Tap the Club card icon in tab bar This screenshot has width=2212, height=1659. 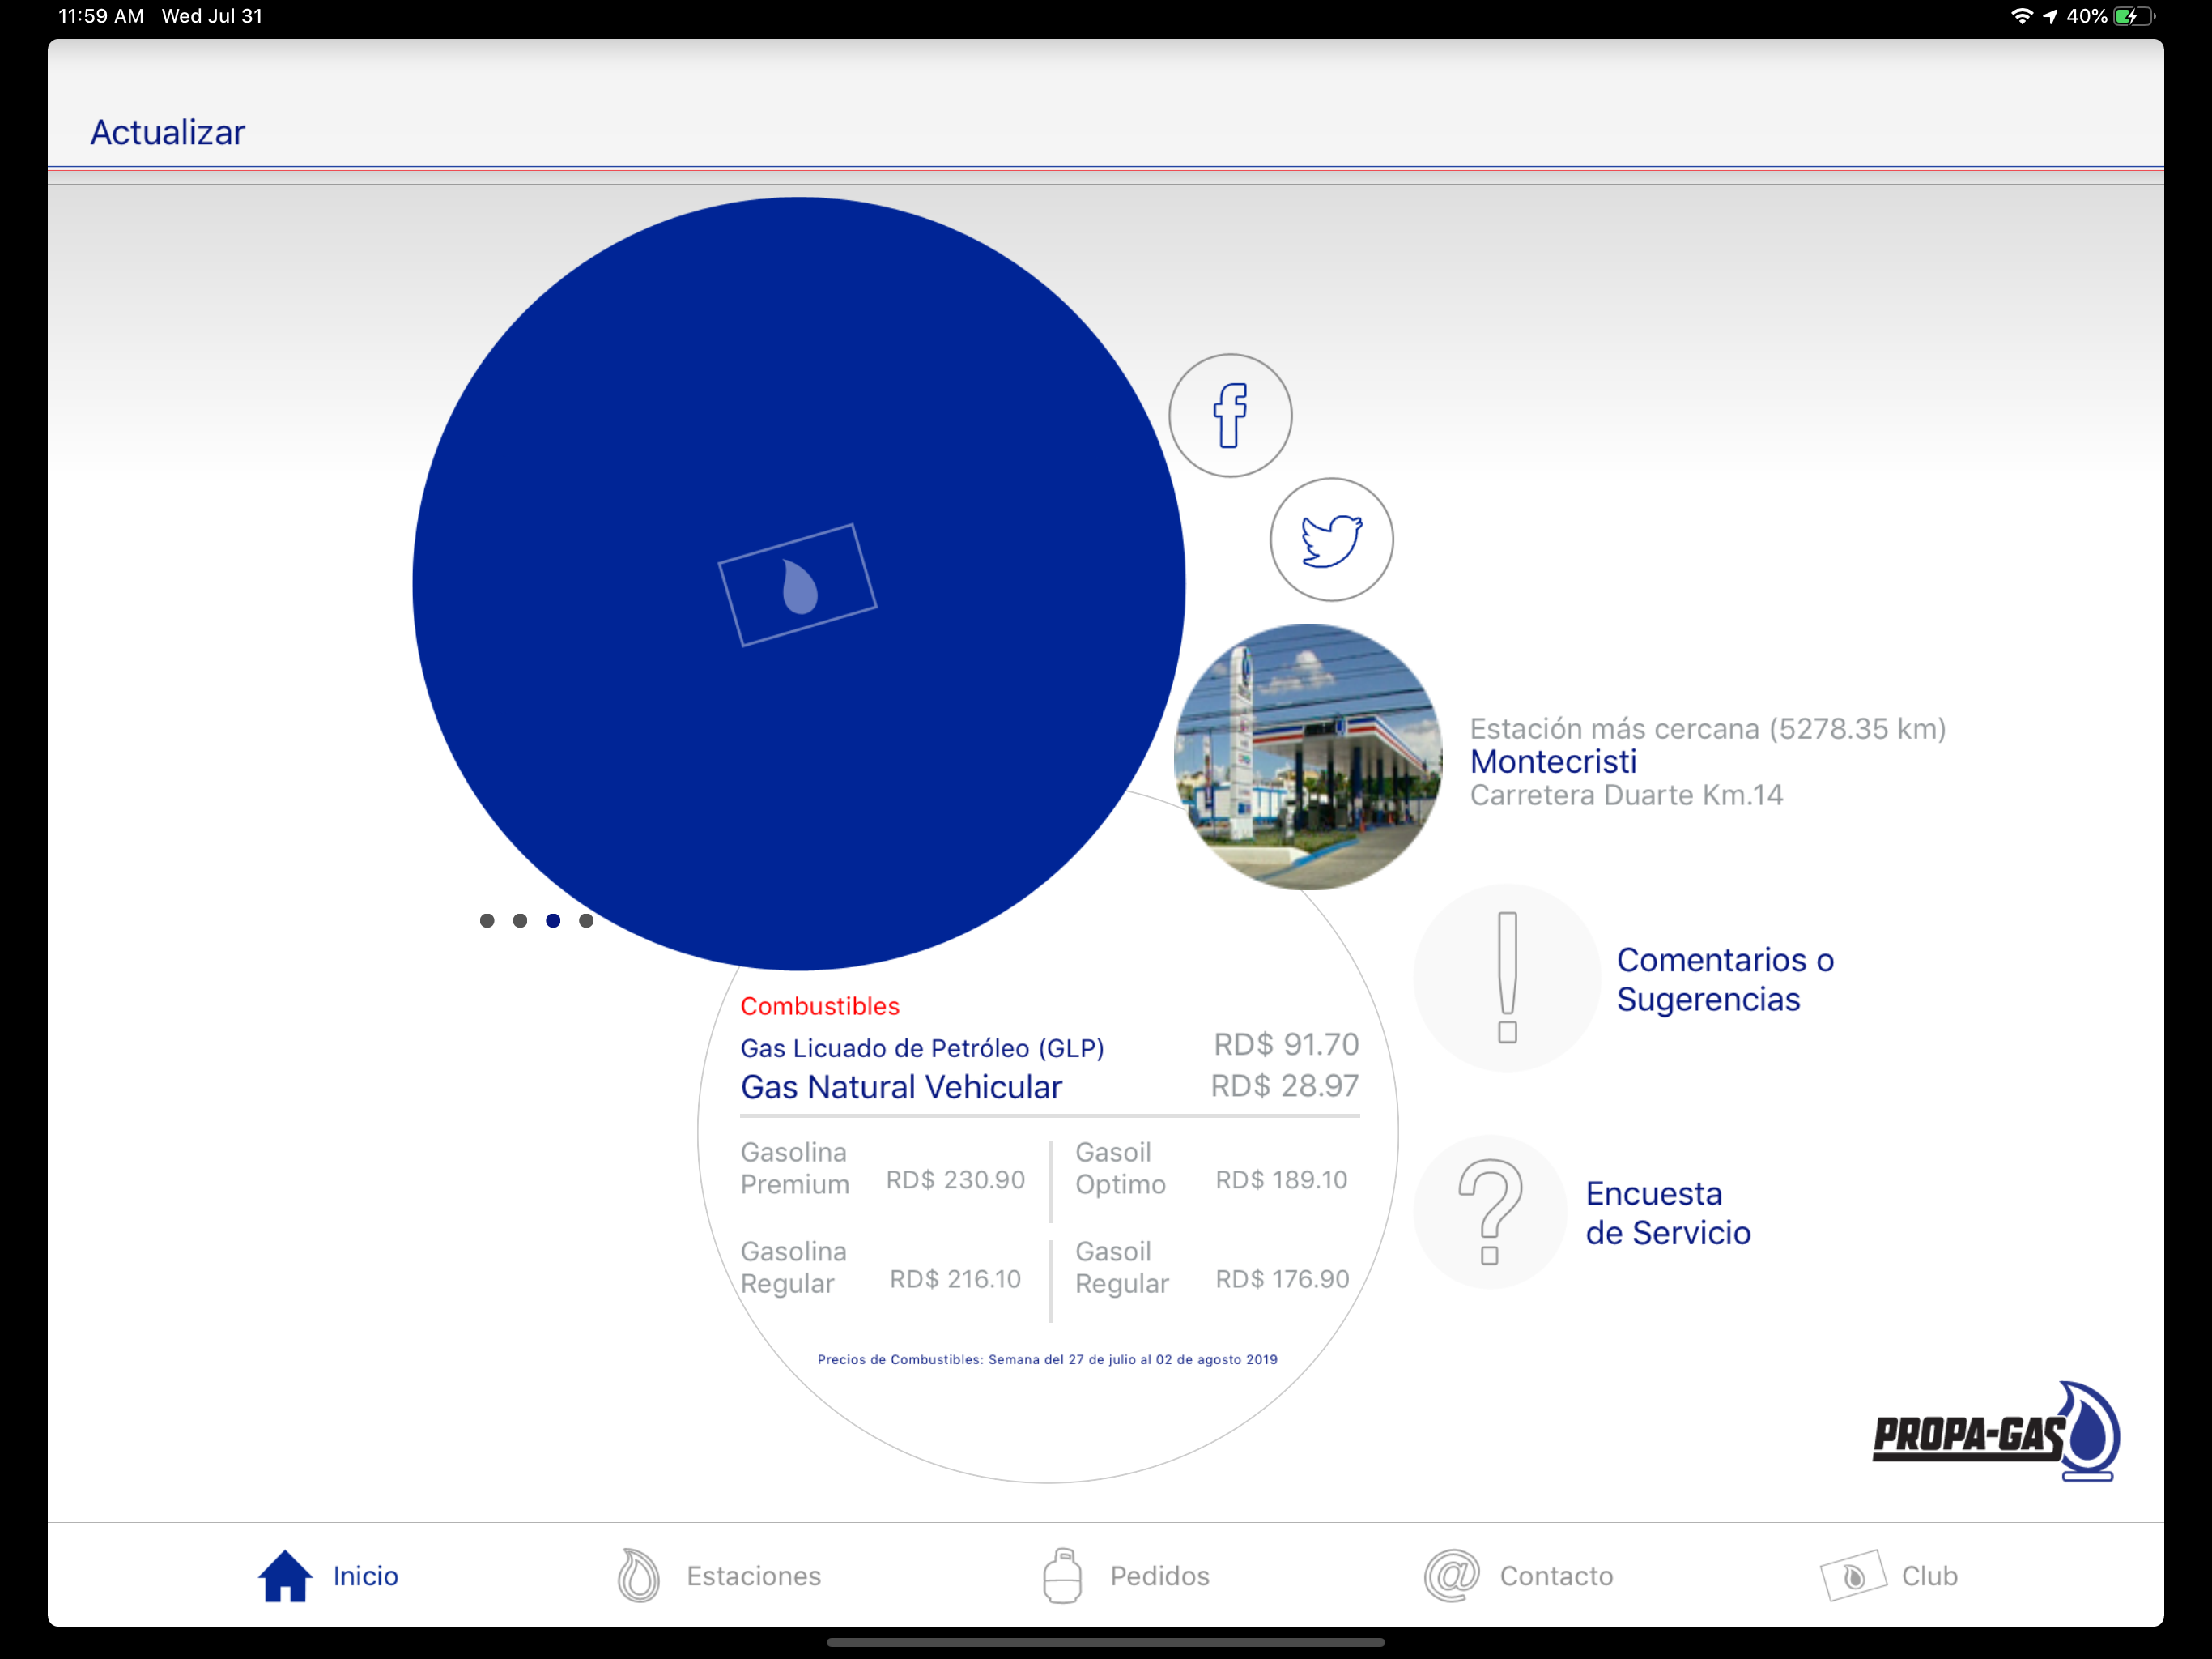[1853, 1576]
